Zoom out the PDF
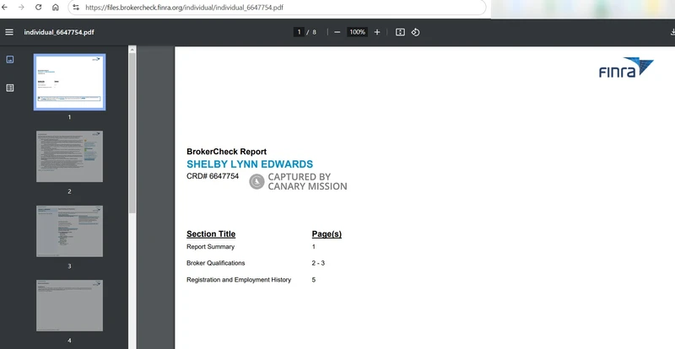 click(337, 32)
